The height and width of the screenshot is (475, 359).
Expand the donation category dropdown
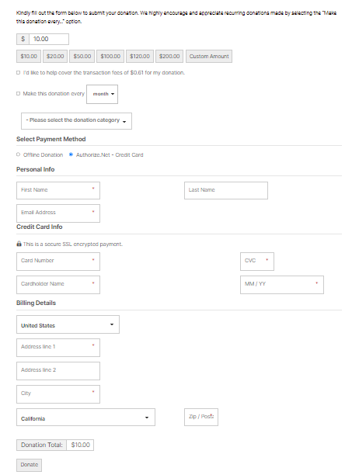76,121
